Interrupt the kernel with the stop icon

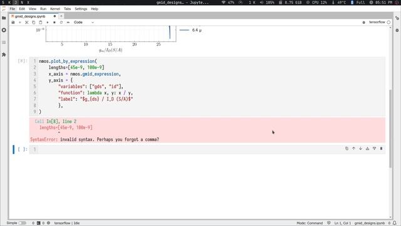[55, 23]
